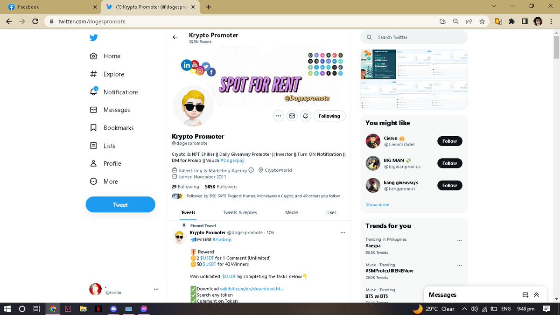560x315 pixels.
Task: Open options for #SMProtectIRENENow trend
Action: pyautogui.click(x=459, y=266)
